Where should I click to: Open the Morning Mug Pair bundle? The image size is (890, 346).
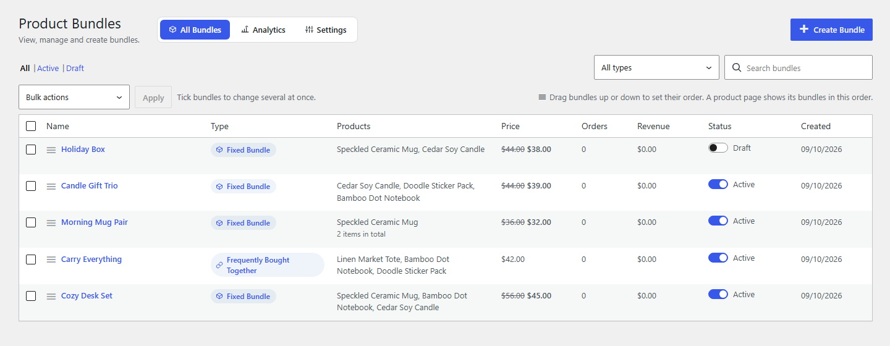pos(95,222)
